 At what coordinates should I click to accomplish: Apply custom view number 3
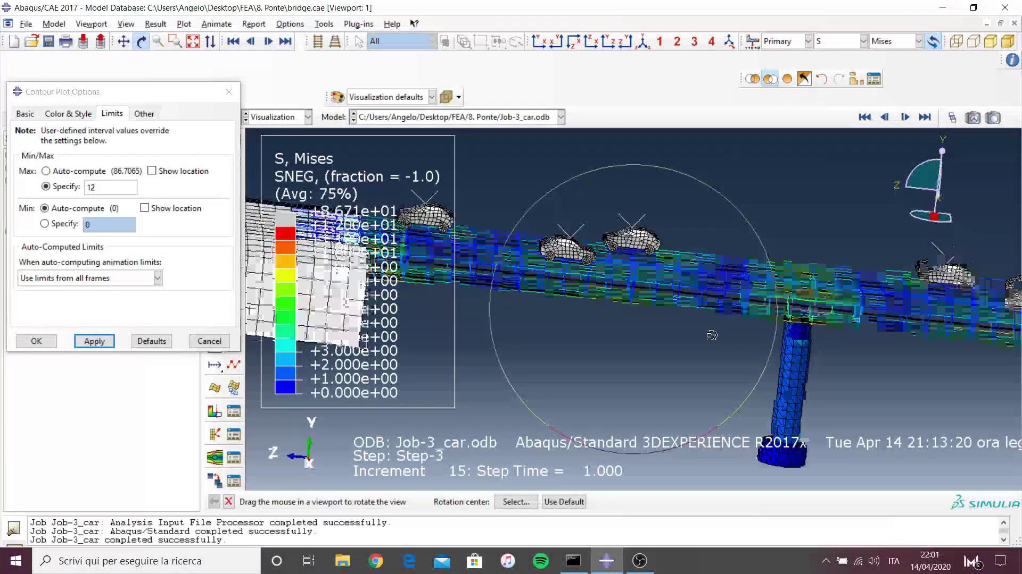pyautogui.click(x=694, y=41)
